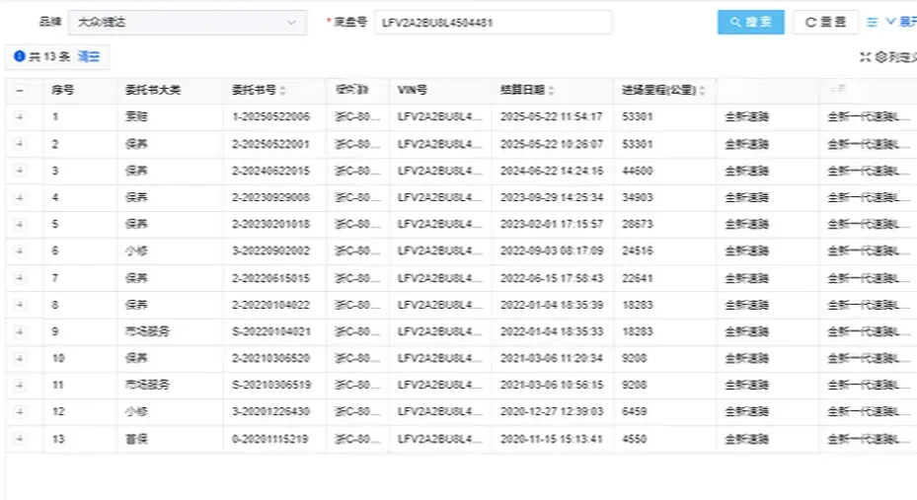Click mileage value 22641
The image size is (917, 500).
tap(638, 278)
